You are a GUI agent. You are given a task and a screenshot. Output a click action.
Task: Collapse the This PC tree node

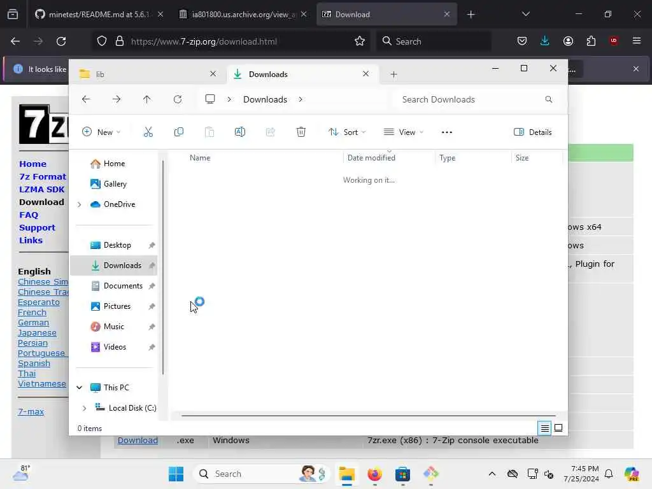[x=80, y=388]
